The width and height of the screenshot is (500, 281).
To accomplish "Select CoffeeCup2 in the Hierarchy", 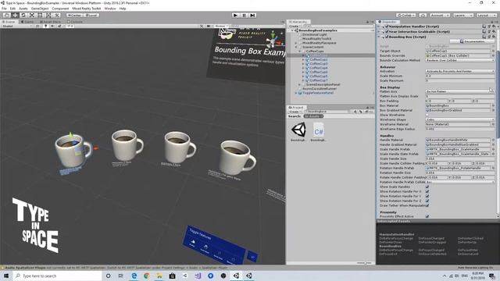I will click(x=319, y=59).
